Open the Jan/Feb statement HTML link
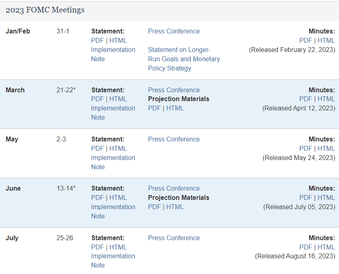 (x=118, y=41)
